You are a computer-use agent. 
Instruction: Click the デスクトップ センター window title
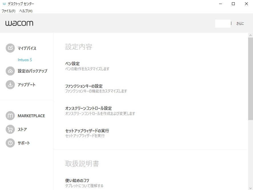coord(21,4)
